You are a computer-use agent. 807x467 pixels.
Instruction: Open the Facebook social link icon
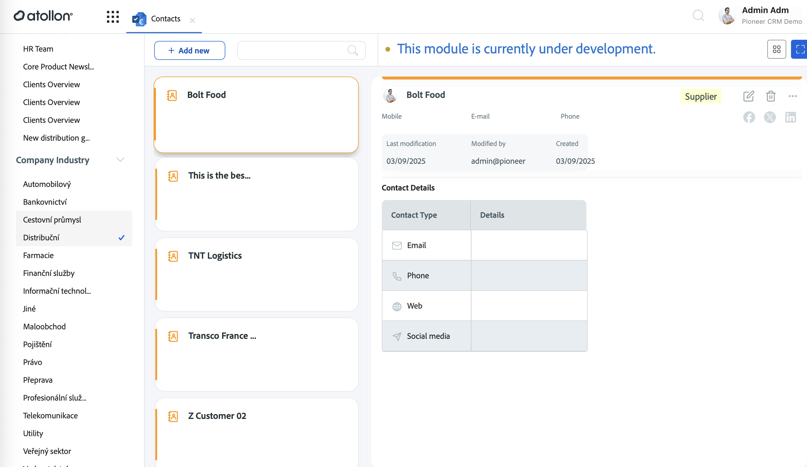tap(749, 117)
